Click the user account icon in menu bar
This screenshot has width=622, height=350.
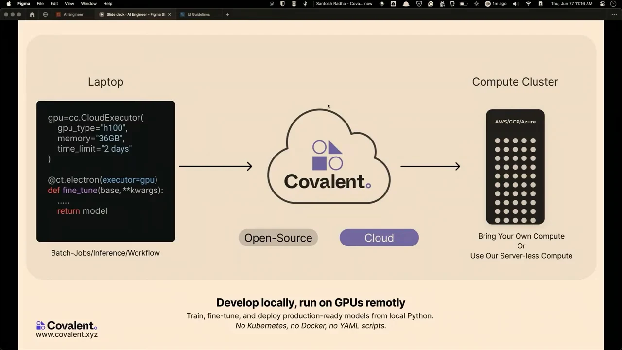540,3
